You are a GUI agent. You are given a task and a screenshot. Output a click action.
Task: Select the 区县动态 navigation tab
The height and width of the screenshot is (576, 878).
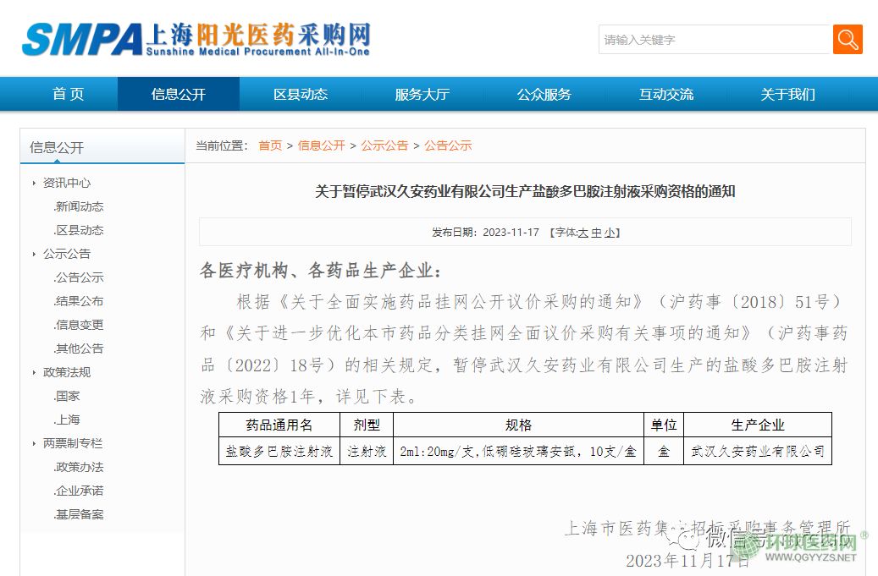tap(300, 94)
